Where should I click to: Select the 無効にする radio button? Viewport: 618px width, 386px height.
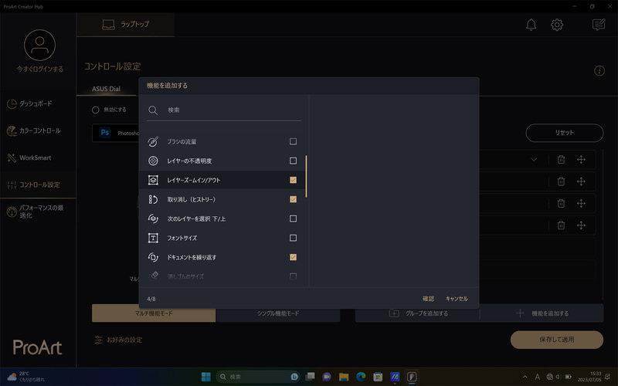[x=95, y=110]
